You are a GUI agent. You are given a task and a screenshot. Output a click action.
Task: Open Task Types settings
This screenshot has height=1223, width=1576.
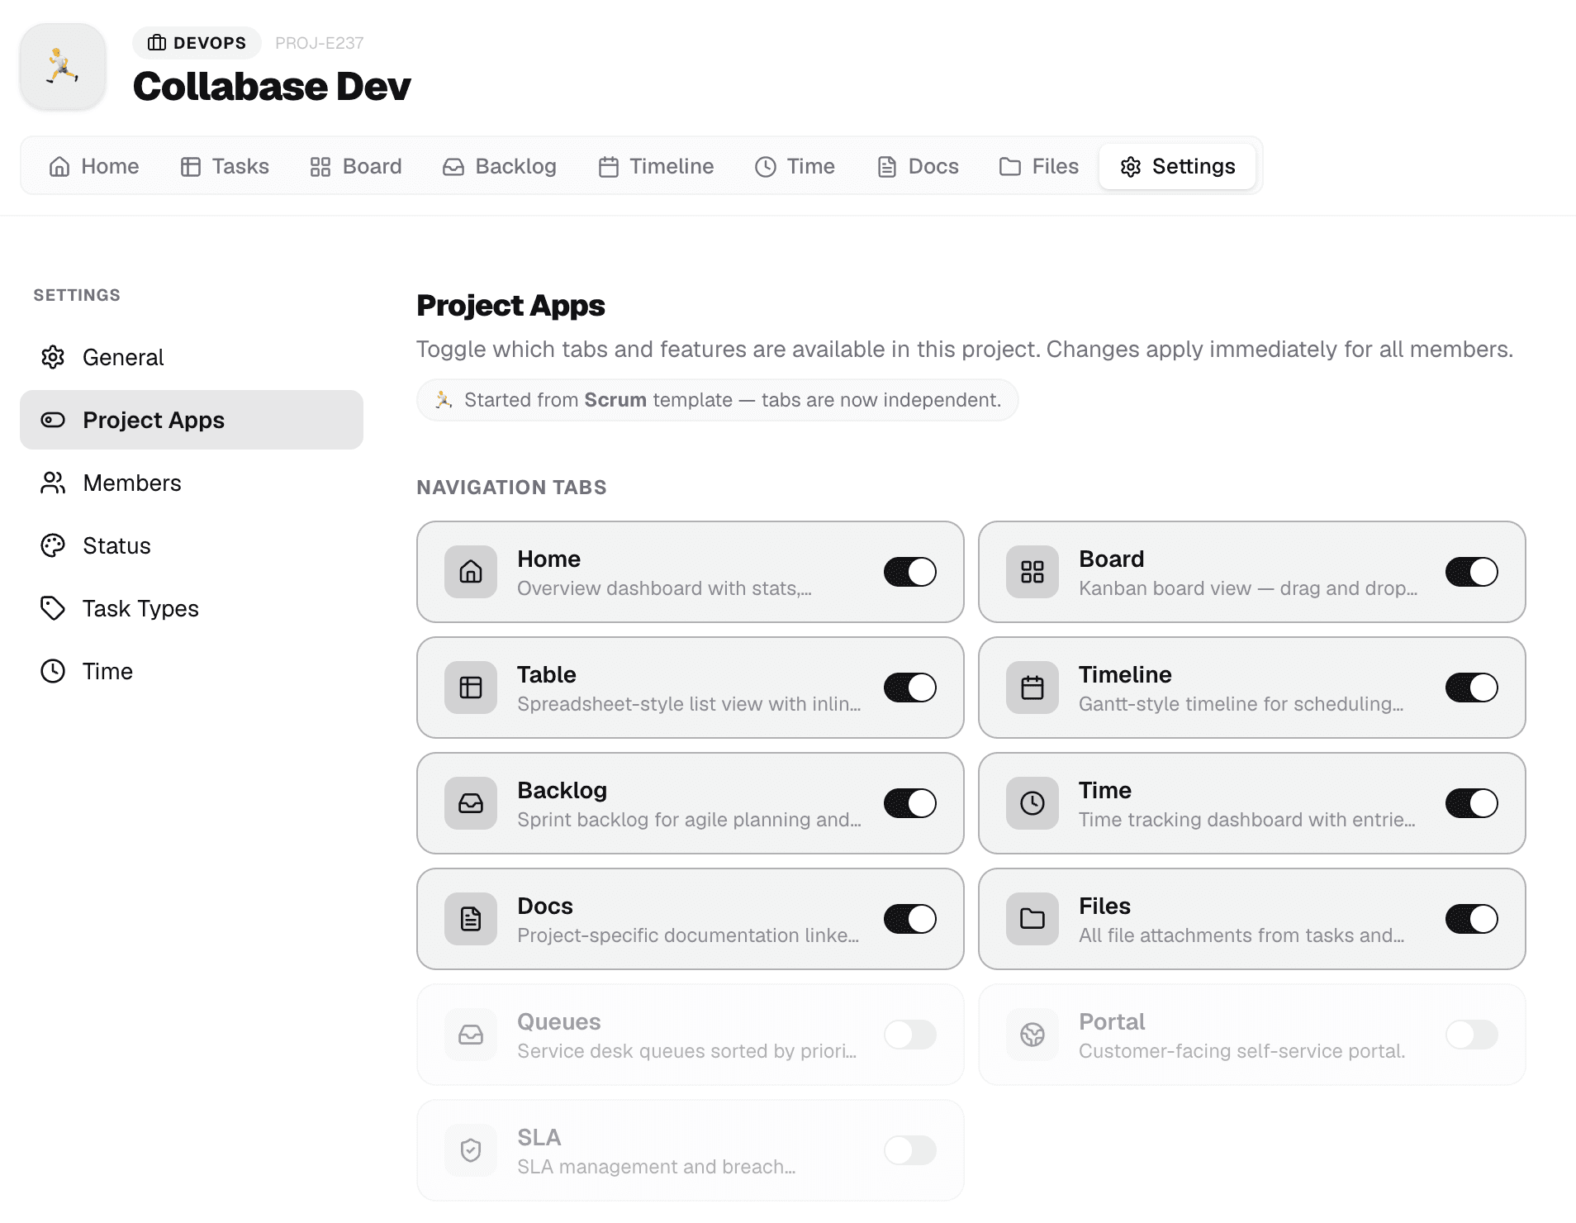tap(192, 608)
